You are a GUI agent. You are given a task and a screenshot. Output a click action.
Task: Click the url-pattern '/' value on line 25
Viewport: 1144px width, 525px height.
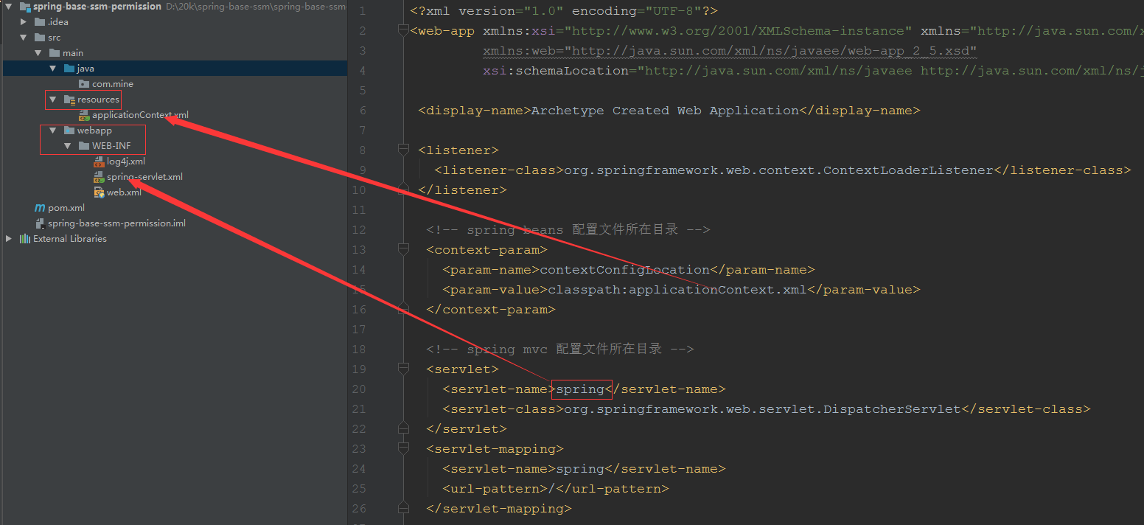pyautogui.click(x=552, y=489)
